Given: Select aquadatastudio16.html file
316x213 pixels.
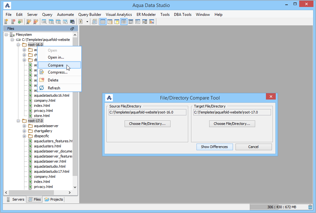Looking at the screenshot, I should coord(52,95).
